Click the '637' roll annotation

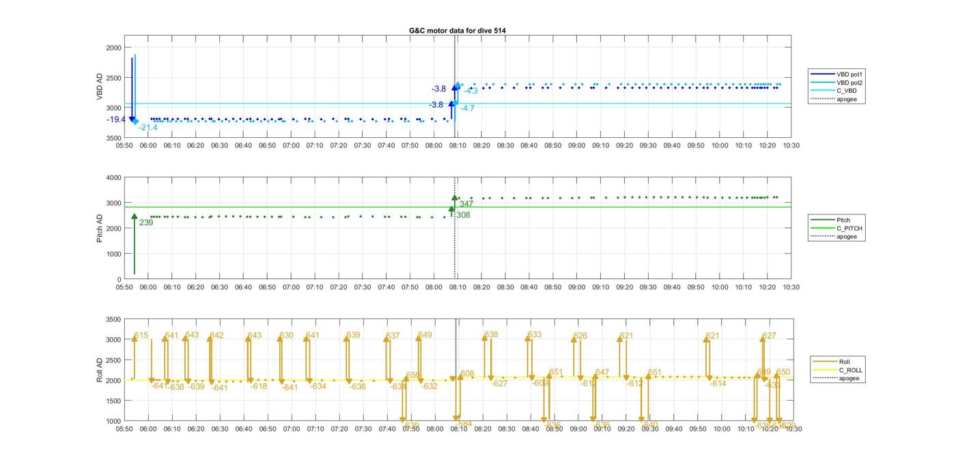tap(393, 336)
